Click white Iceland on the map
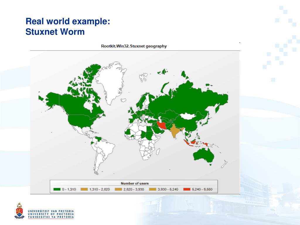The image size is (300, 225). tap(124, 100)
